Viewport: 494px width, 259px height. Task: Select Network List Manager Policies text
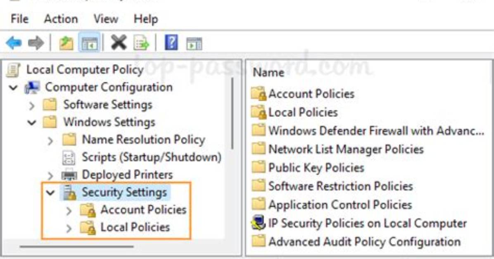(346, 149)
